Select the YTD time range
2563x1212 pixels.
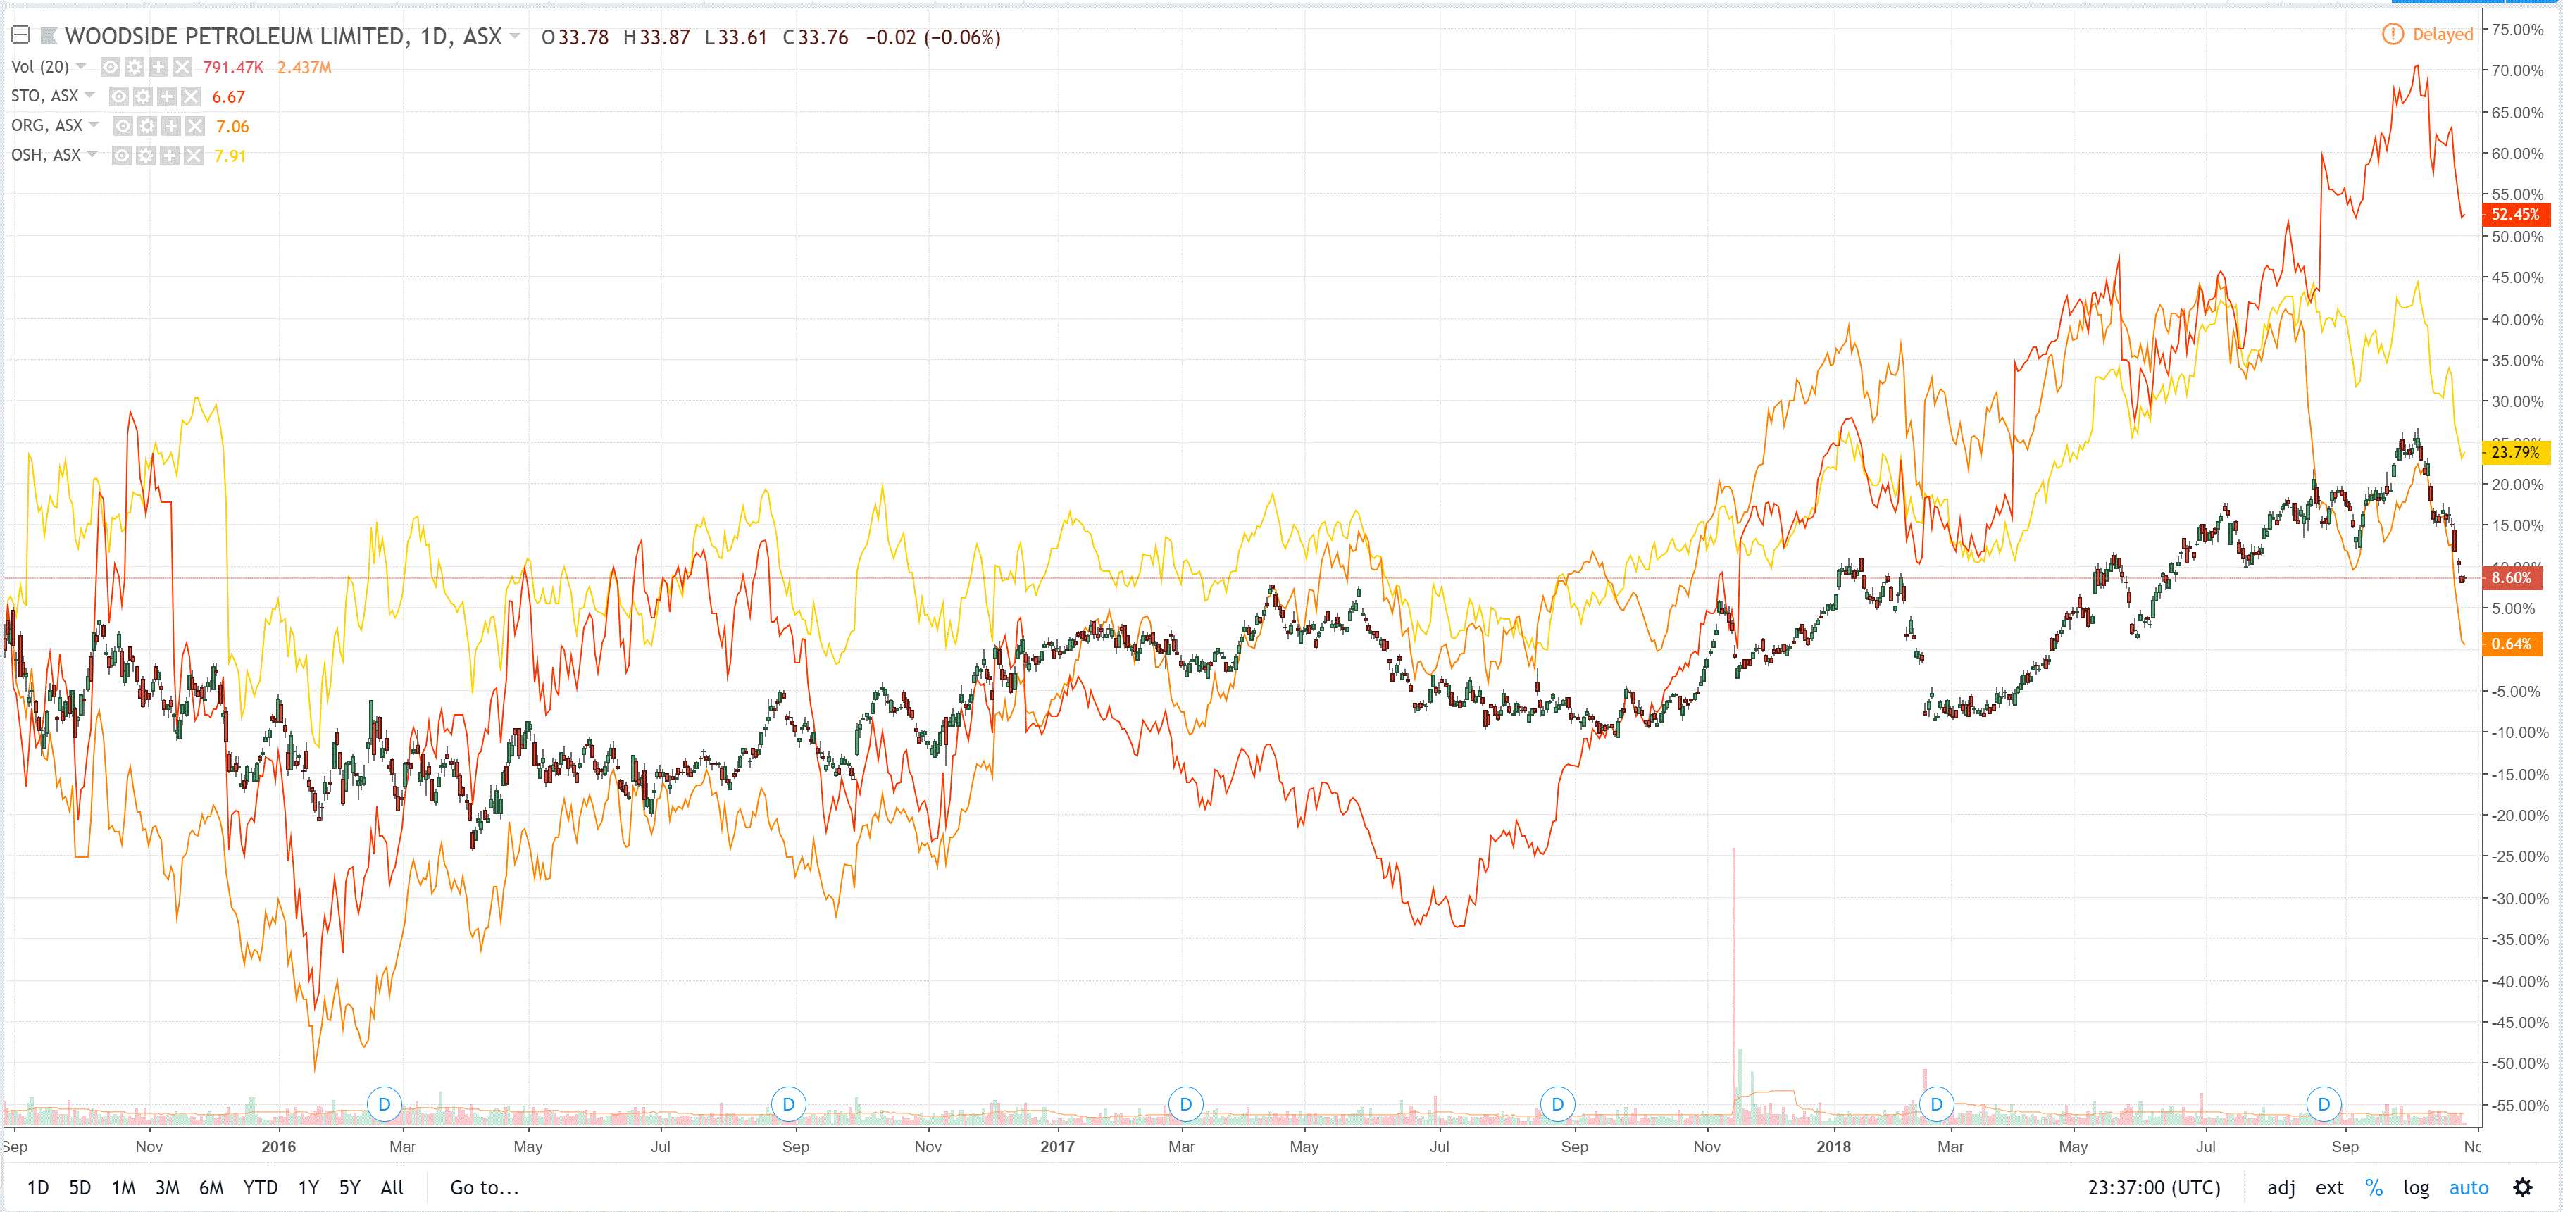click(x=260, y=1187)
